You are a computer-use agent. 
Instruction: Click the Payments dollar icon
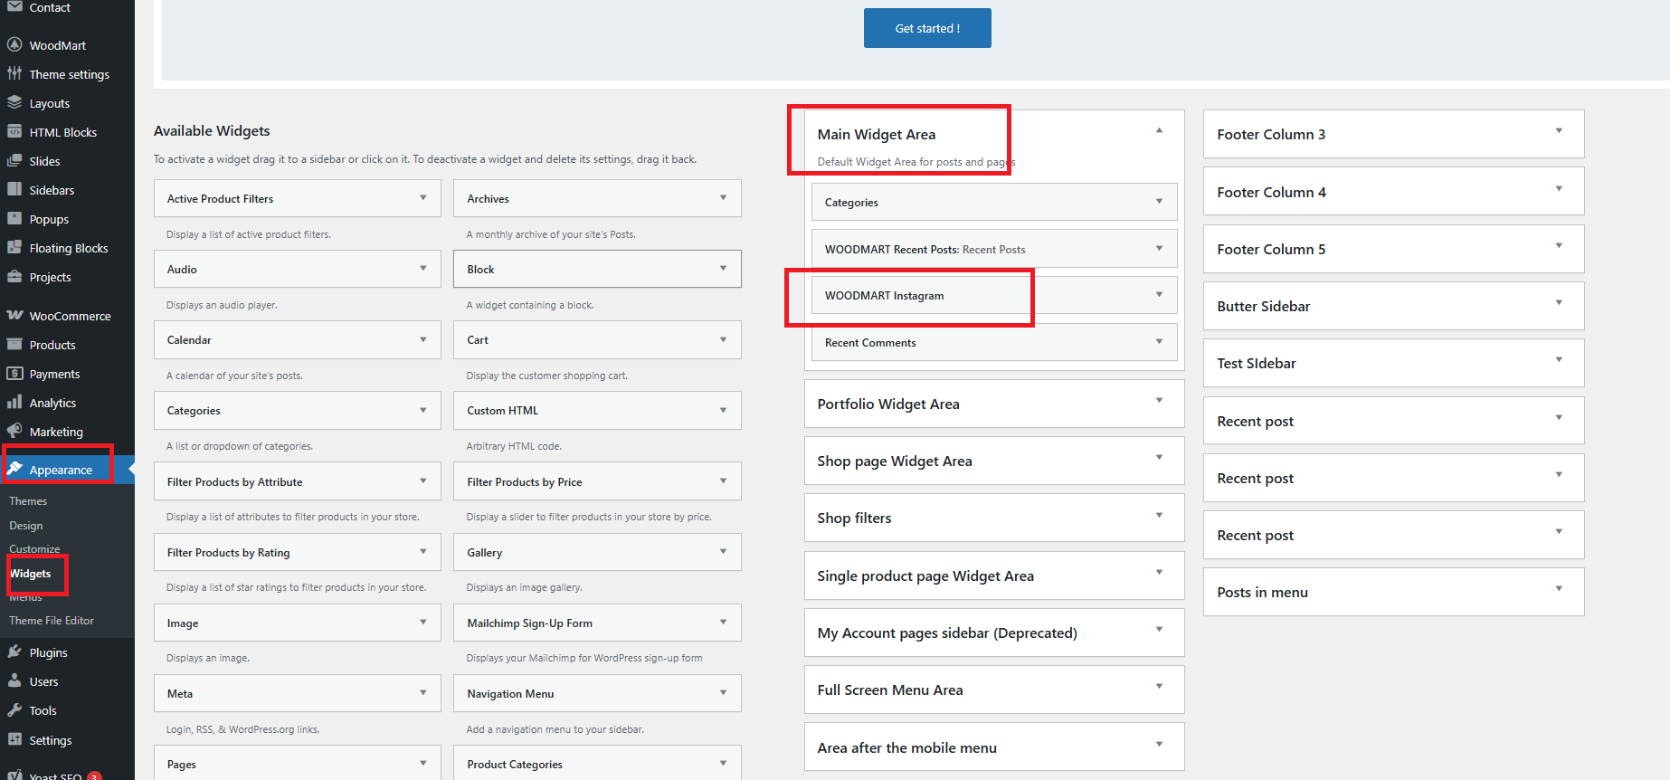(14, 373)
